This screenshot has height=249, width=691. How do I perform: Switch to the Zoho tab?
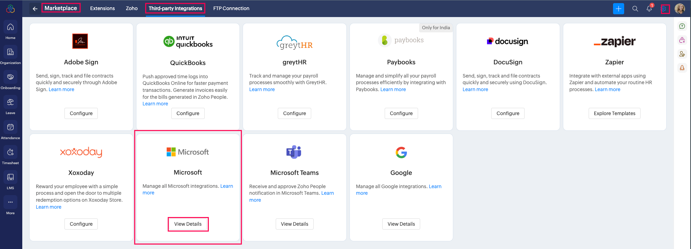pos(132,8)
